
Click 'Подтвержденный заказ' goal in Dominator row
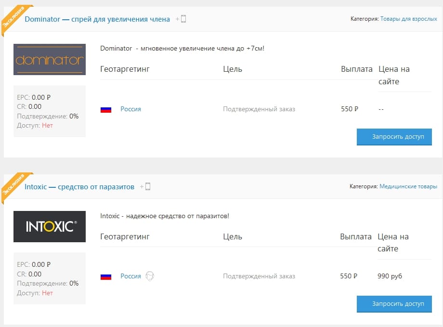[x=259, y=109]
